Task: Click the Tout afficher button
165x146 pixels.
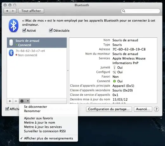Action: tap(31, 11)
